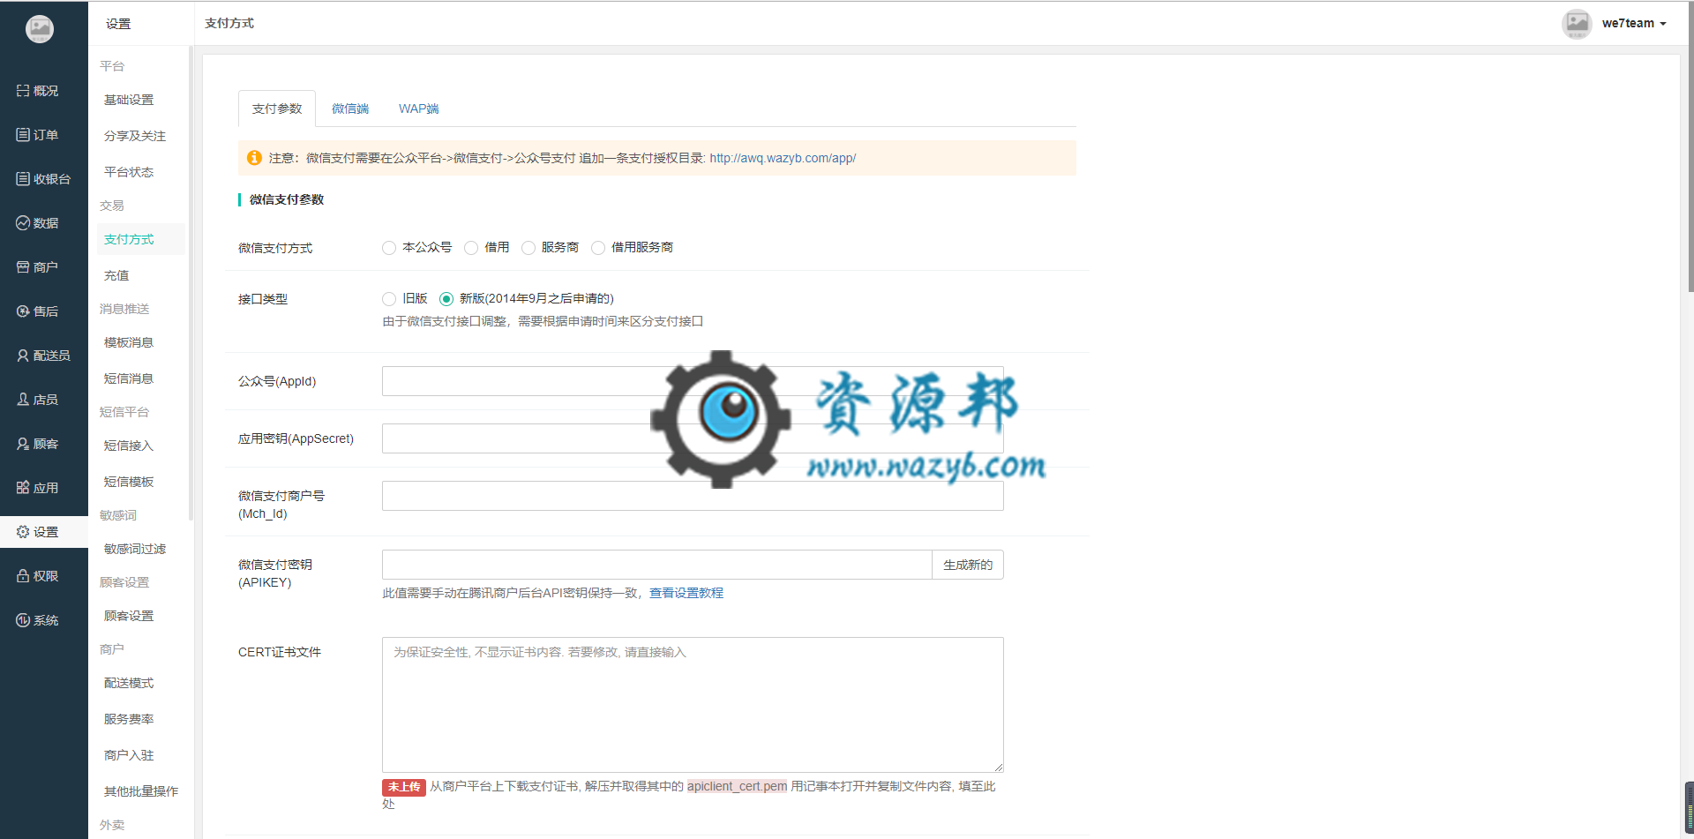Focus the 应用密钥(AppSecret) input field

point(693,438)
